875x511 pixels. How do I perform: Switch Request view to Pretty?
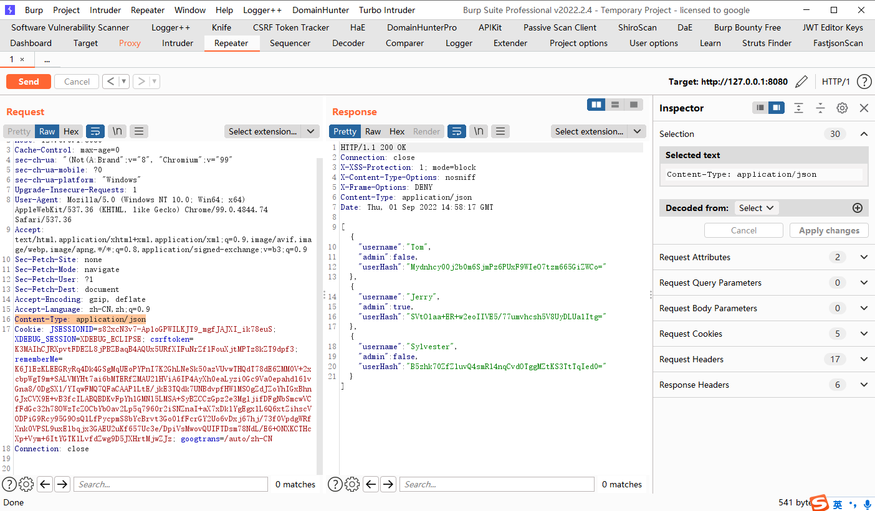pos(19,131)
